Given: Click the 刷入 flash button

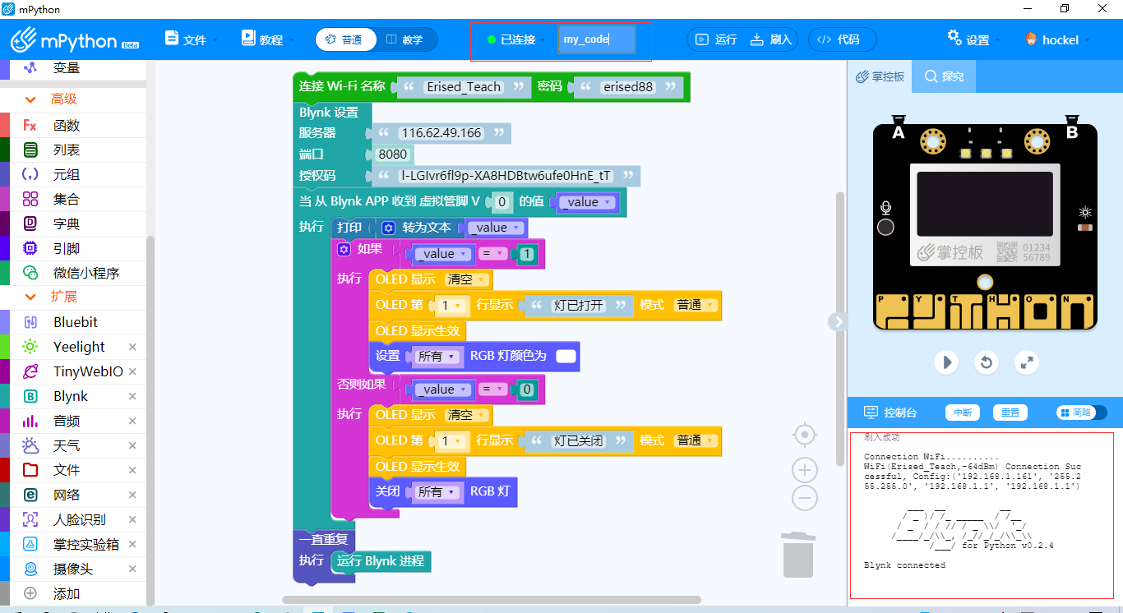Looking at the screenshot, I should click(771, 39).
